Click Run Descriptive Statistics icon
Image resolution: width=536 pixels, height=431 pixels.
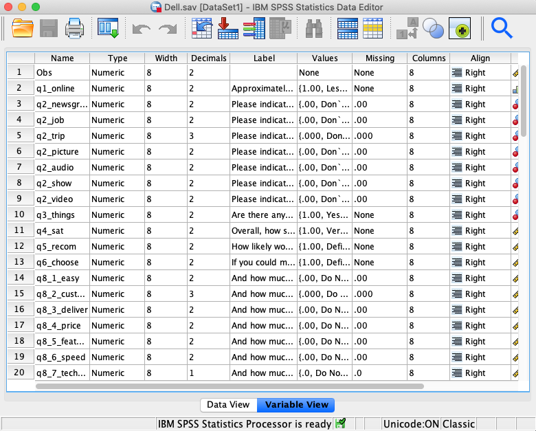click(x=280, y=28)
